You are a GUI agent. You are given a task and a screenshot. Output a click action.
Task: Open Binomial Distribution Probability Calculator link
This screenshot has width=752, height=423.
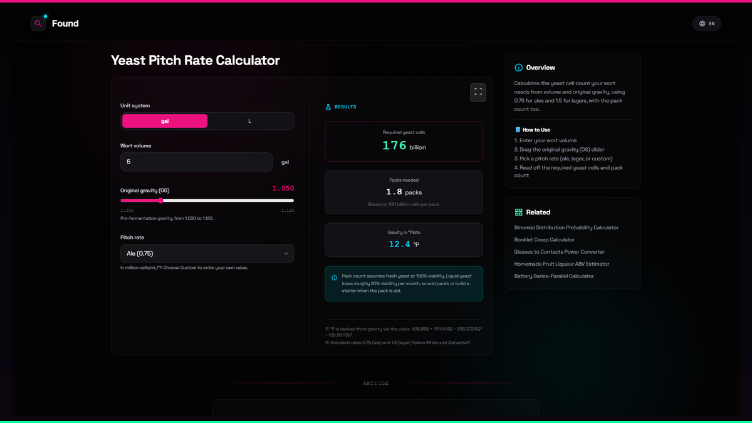click(566, 227)
